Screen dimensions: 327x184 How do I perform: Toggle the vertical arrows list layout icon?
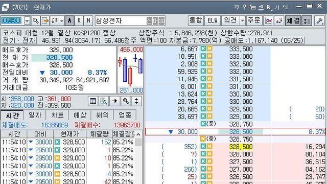point(307,20)
